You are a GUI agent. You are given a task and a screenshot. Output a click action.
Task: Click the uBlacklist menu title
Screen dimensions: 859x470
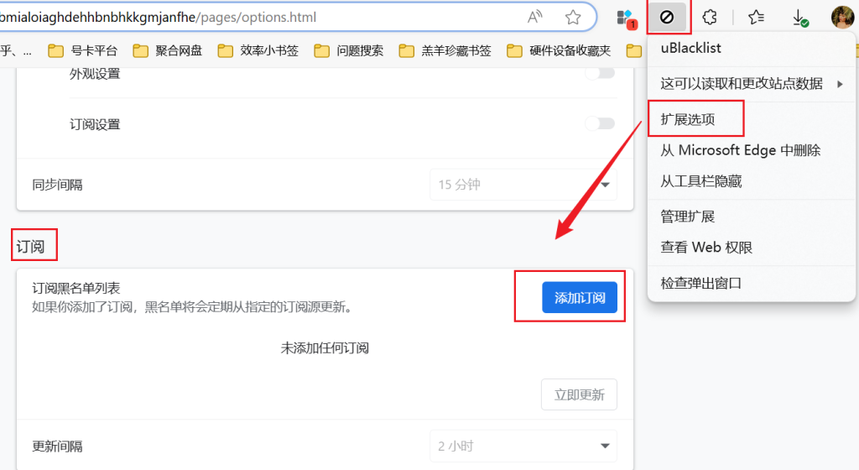pos(691,48)
